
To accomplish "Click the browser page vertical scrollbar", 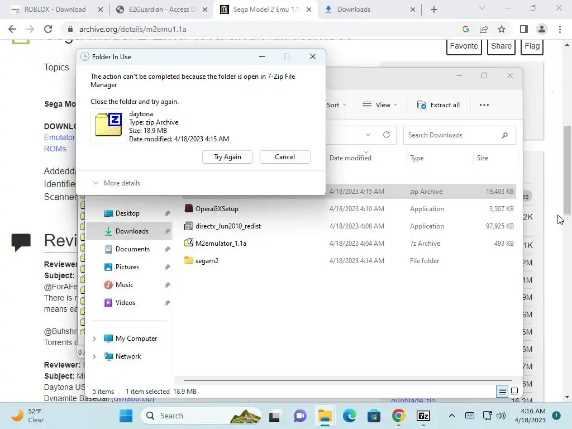I will pos(567,171).
